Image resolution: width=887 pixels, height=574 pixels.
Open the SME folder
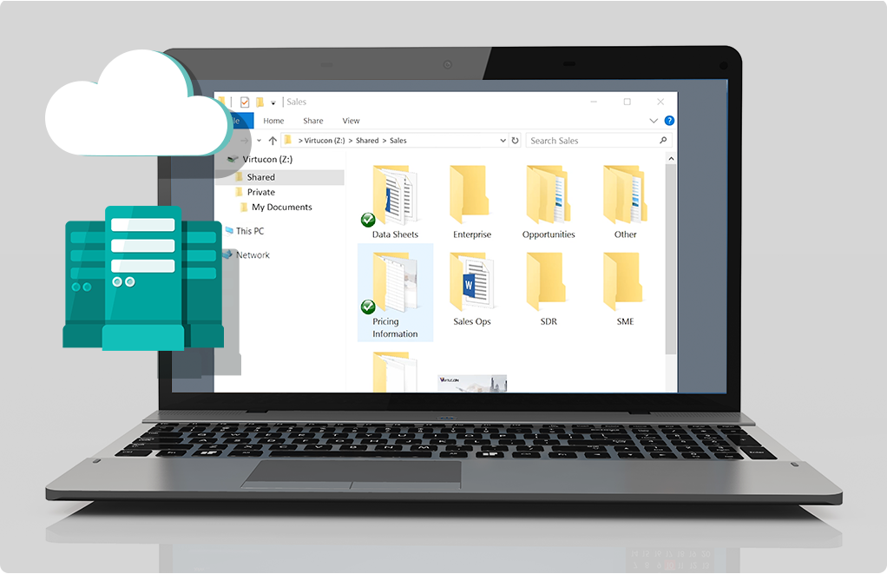coord(624,288)
